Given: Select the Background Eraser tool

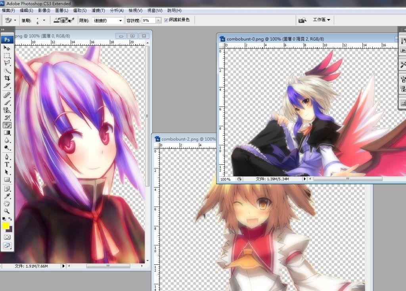Looking at the screenshot, I should point(7,125).
